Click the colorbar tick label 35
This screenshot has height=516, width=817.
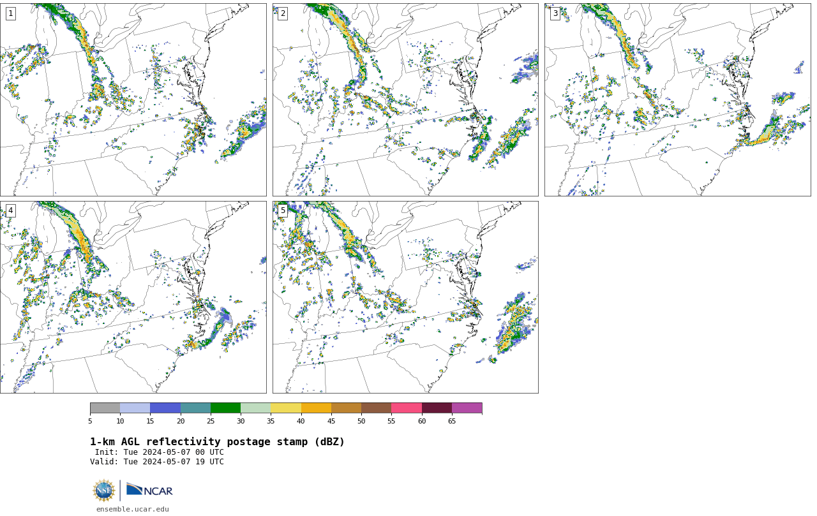coord(271,421)
